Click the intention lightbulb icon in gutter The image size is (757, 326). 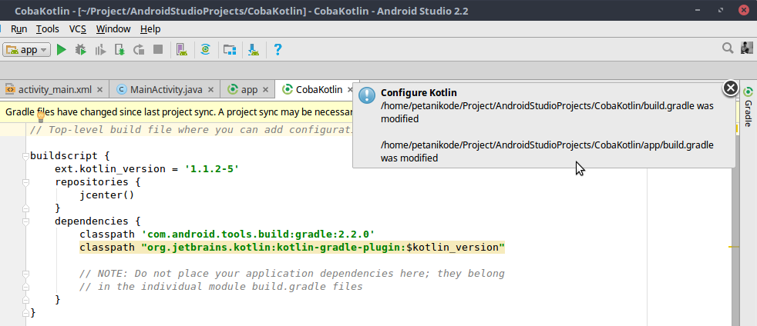click(x=41, y=117)
